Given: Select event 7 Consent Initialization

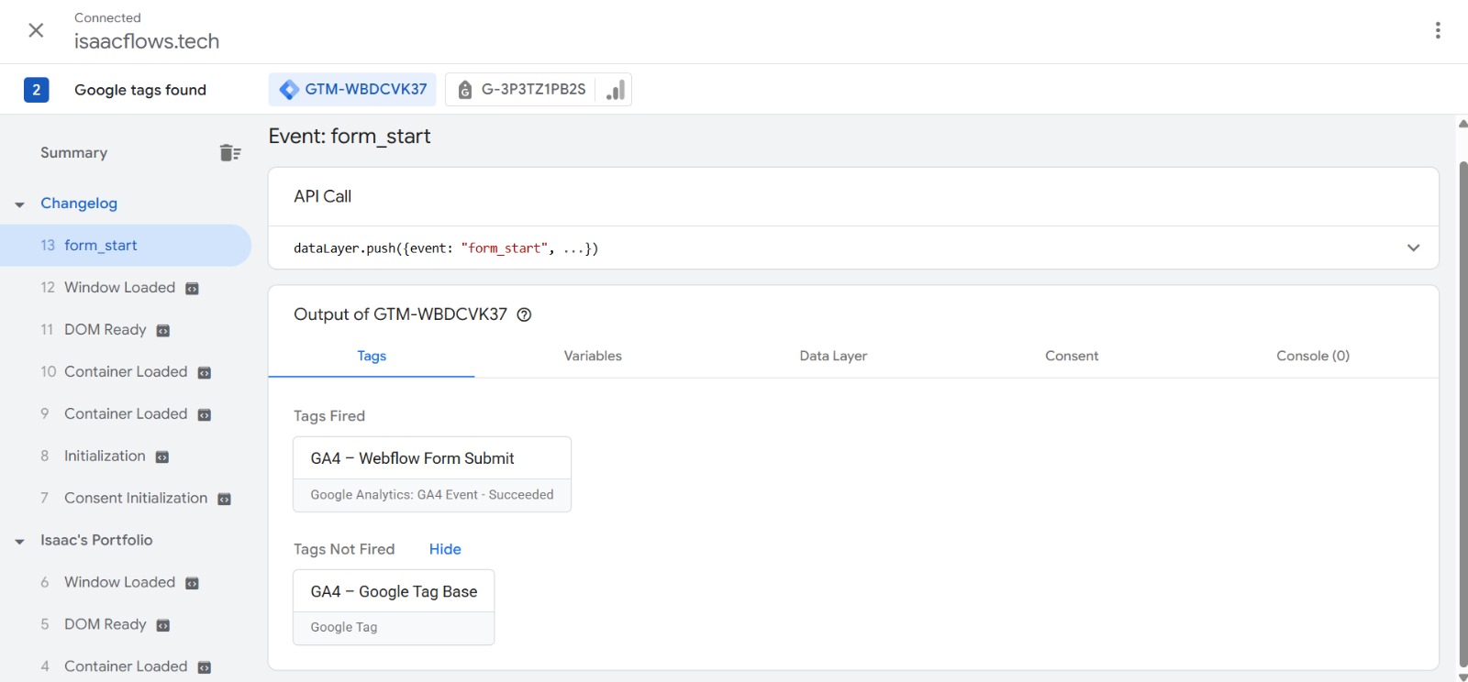Looking at the screenshot, I should [x=126, y=498].
